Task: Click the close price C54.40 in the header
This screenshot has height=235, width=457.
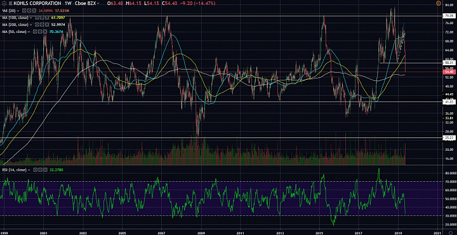Action: click(170, 3)
